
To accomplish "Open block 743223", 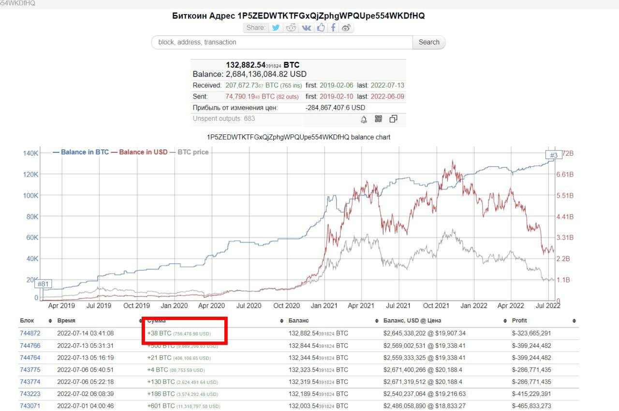I will pos(30,394).
